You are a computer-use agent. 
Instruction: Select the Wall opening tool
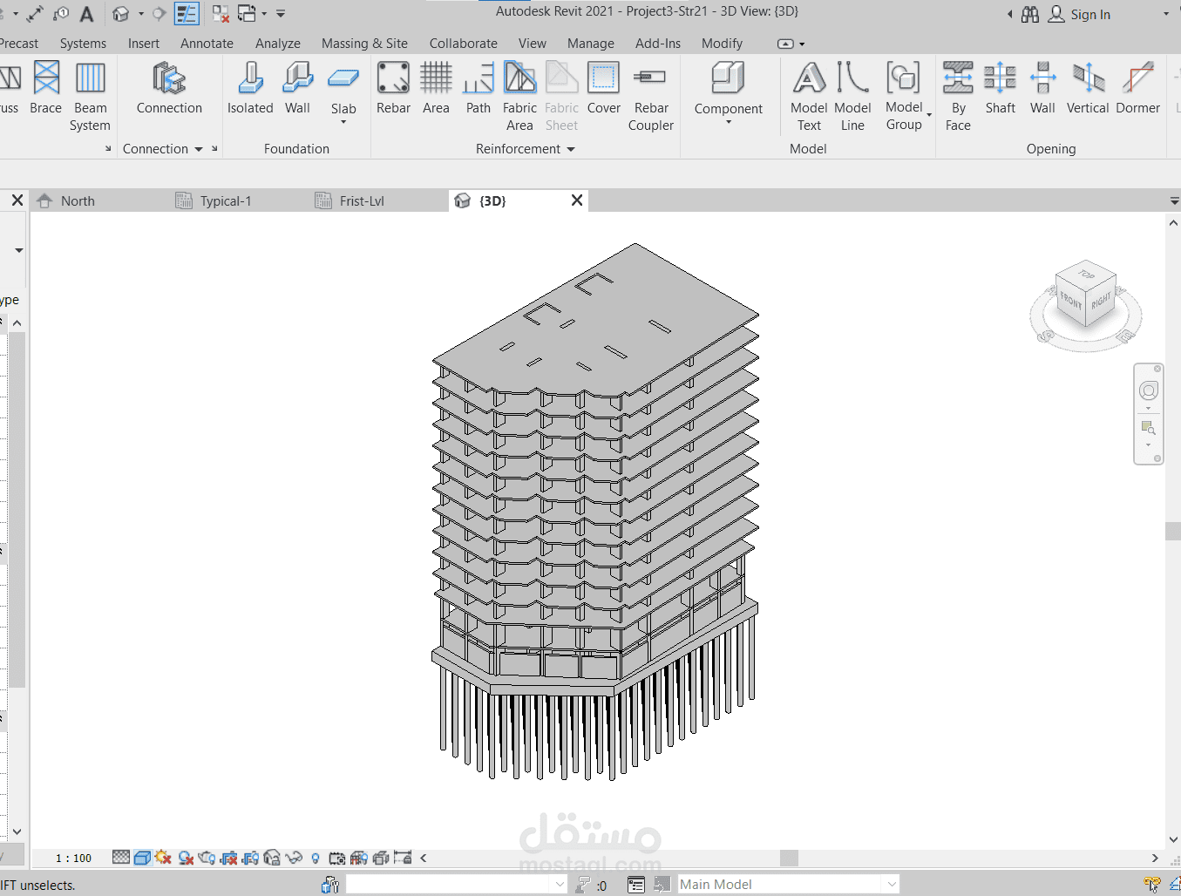point(1042,88)
